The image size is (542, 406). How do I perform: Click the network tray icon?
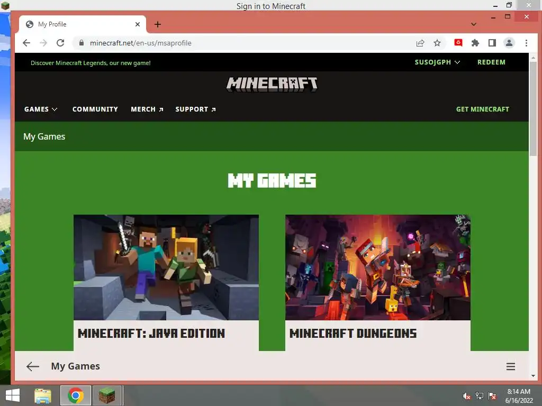click(480, 396)
